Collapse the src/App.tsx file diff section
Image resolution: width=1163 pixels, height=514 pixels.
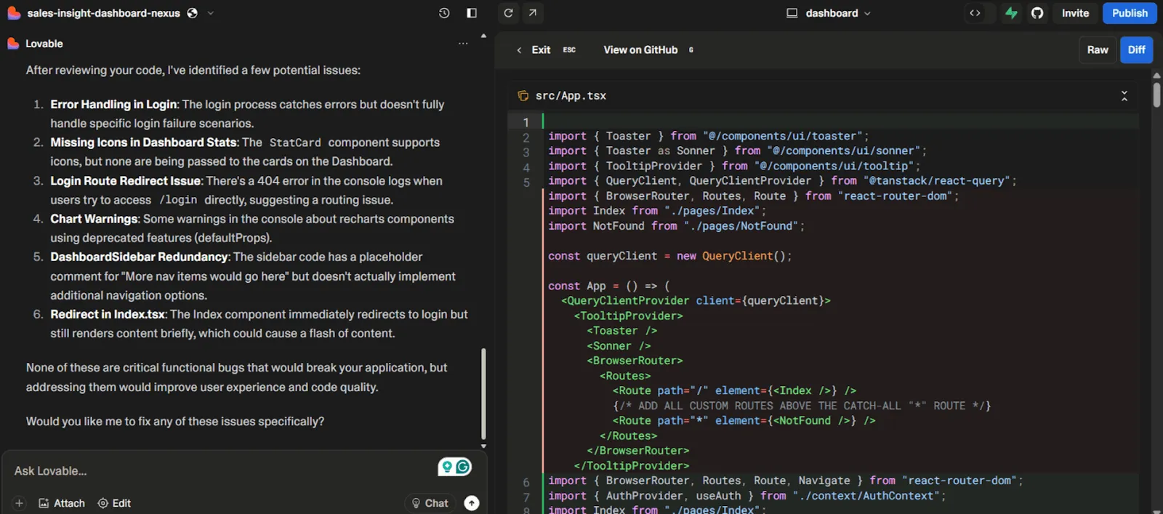1124,96
